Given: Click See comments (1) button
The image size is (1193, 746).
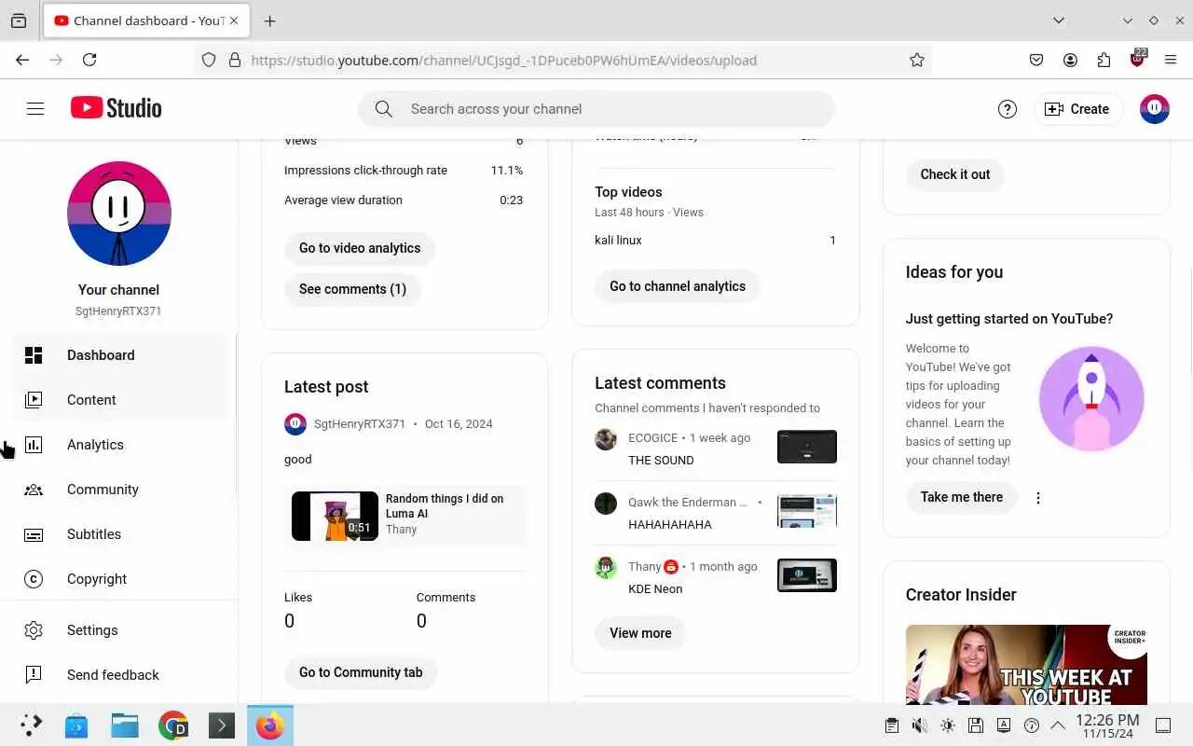Looking at the screenshot, I should (x=352, y=289).
